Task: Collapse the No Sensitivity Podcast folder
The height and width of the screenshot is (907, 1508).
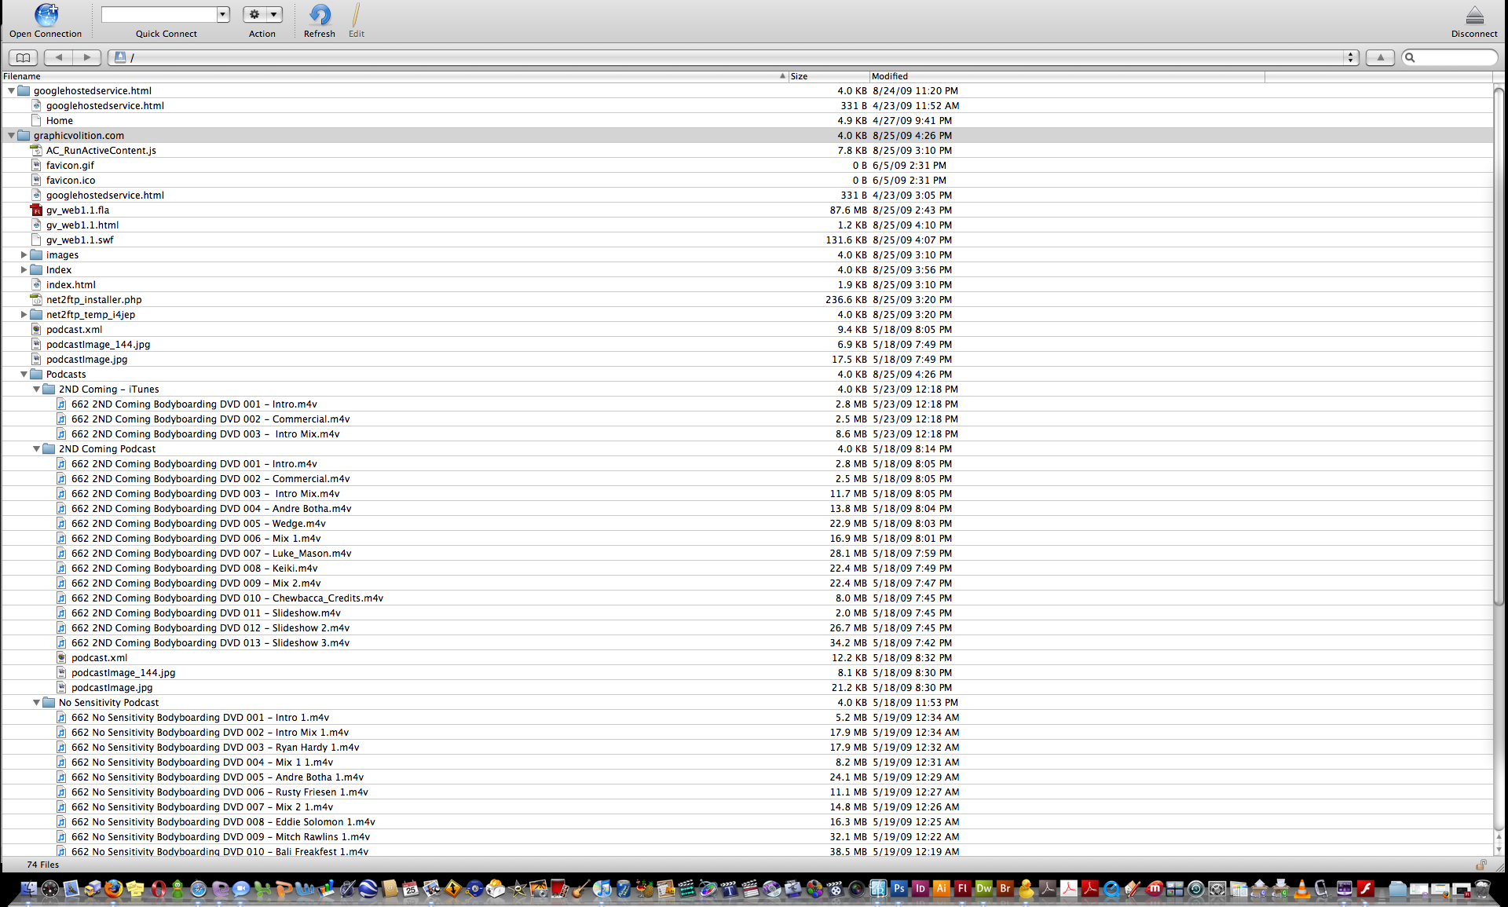Action: 36,703
